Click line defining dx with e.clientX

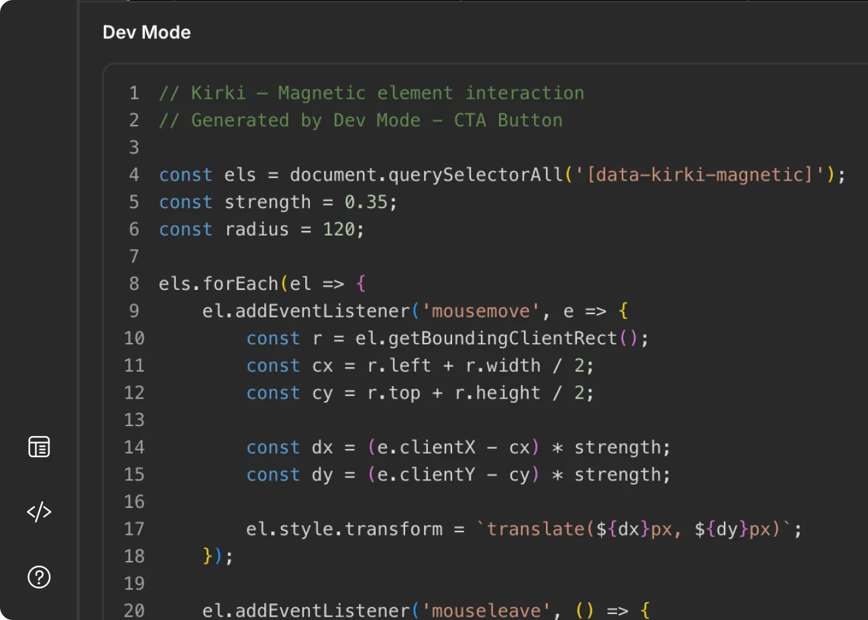click(458, 448)
